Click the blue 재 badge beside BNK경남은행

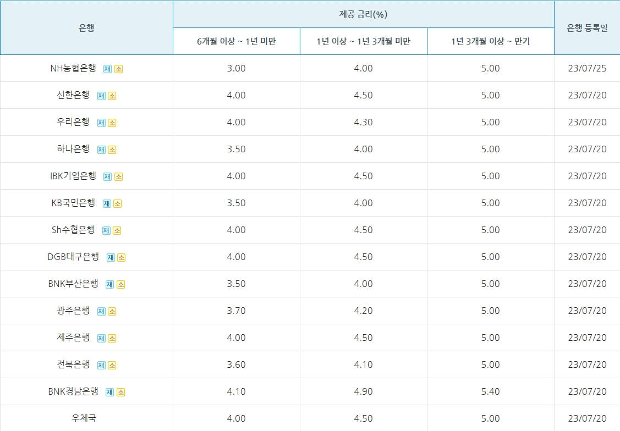pyautogui.click(x=110, y=392)
